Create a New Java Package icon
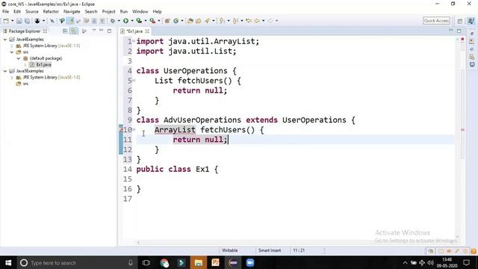 point(167,21)
